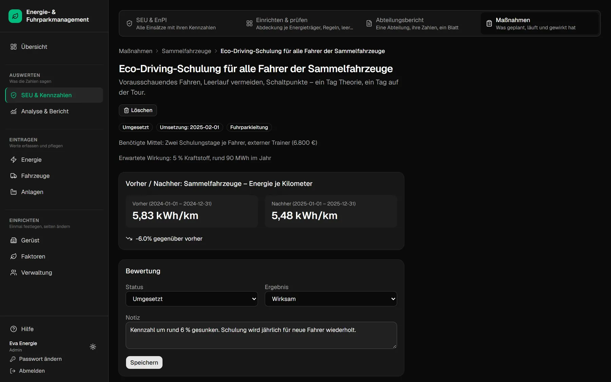Click the 5,48 kWh/km Nachher value
Viewport: 611px width, 382px height.
pos(304,216)
